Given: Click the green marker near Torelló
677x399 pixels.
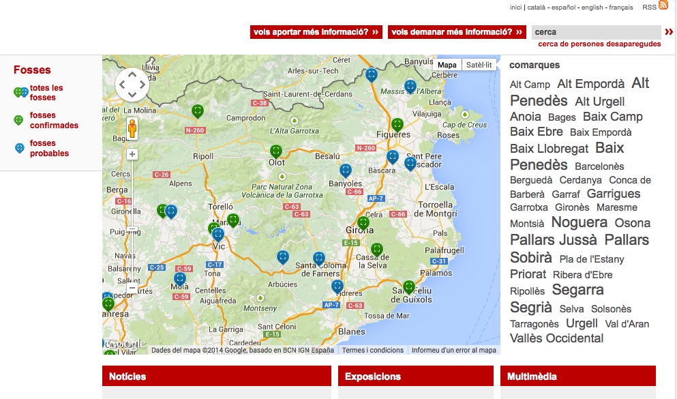Looking at the screenshot, I should tap(233, 220).
